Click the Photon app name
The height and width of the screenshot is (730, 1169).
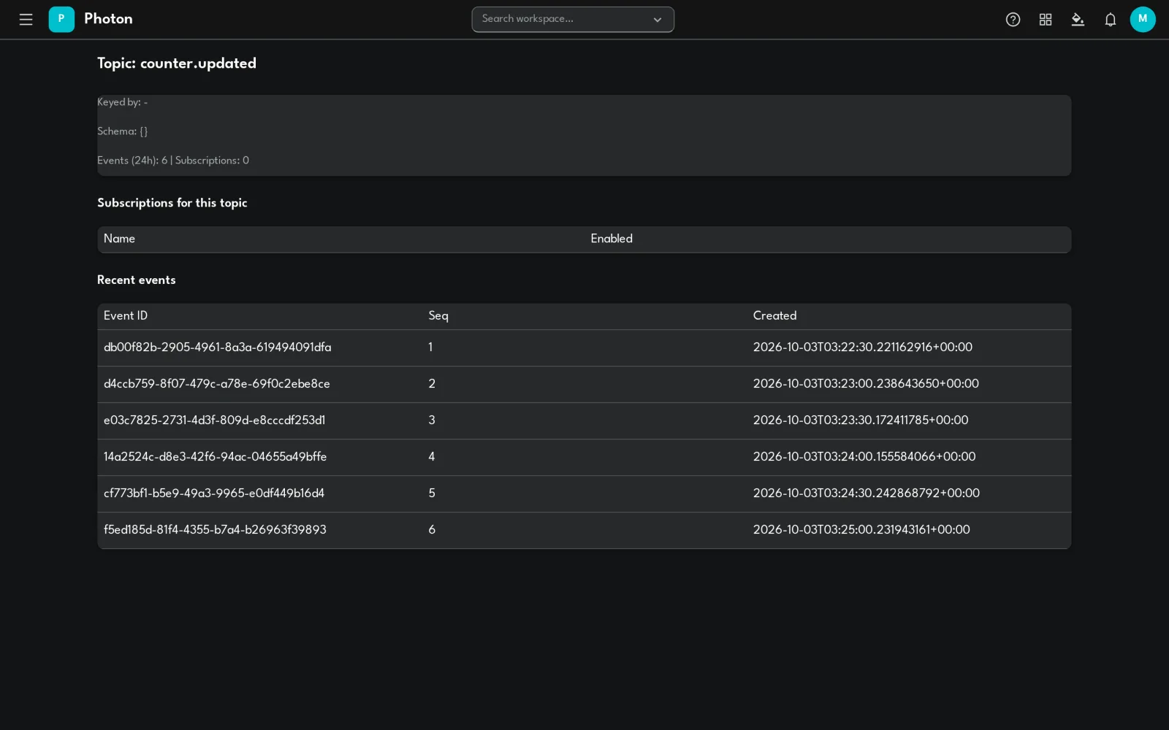(x=108, y=19)
